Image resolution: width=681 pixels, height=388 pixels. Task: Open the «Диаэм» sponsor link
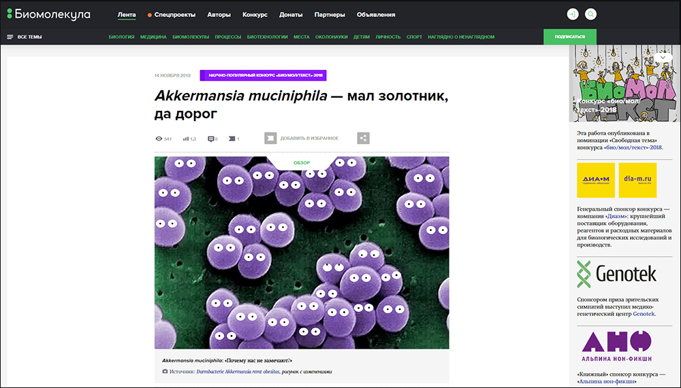616,216
